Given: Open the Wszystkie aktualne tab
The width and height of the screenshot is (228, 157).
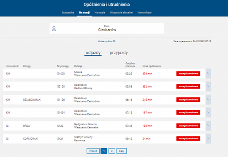Looking at the screenshot, I should tap(121, 13).
